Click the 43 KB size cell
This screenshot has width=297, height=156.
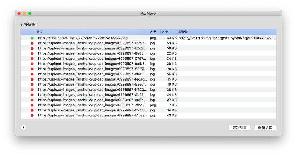pyautogui.click(x=172, y=115)
